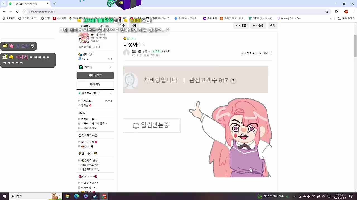Click the 이동 post action
The width and height of the screenshot is (357, 200).
tap(122, 26)
